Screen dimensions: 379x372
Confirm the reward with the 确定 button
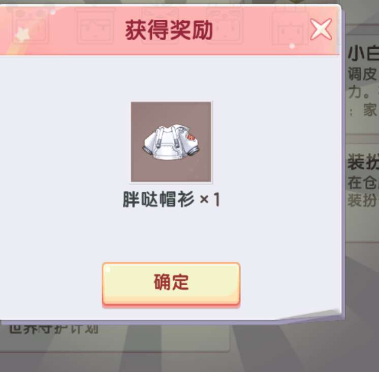point(171,284)
